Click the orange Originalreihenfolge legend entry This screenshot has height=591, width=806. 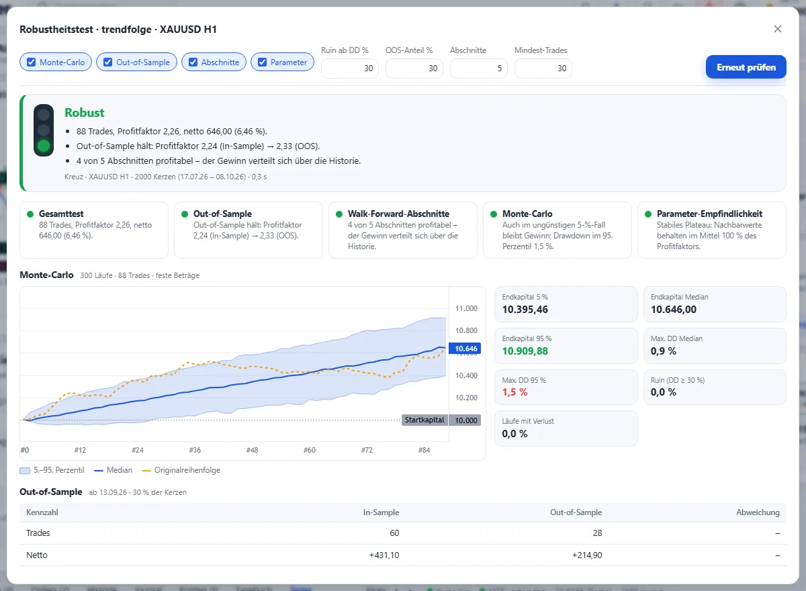pos(181,470)
